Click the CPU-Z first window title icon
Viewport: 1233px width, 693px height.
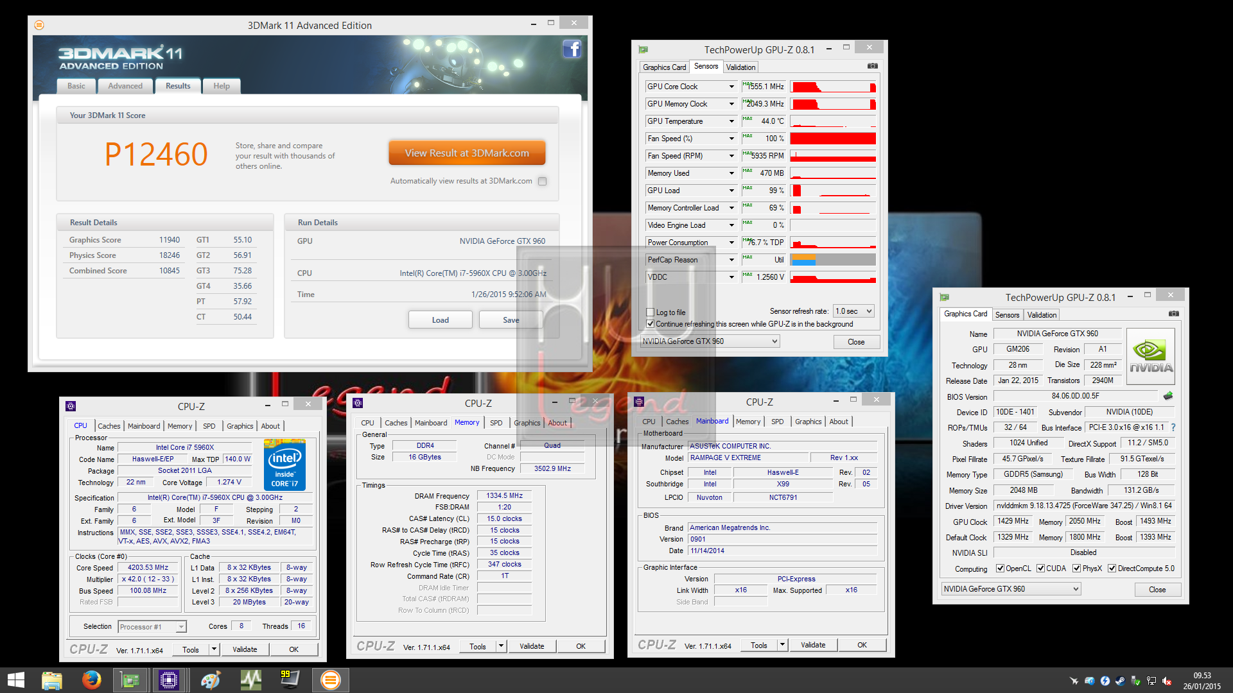(x=71, y=406)
